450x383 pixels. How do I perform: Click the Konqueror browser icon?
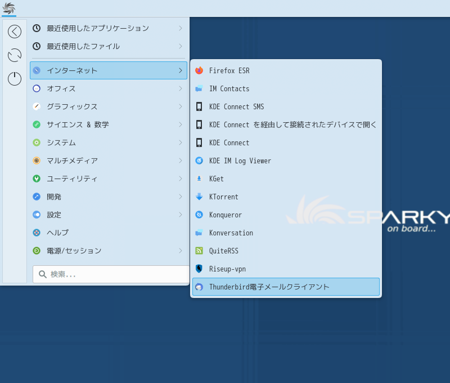pos(199,215)
